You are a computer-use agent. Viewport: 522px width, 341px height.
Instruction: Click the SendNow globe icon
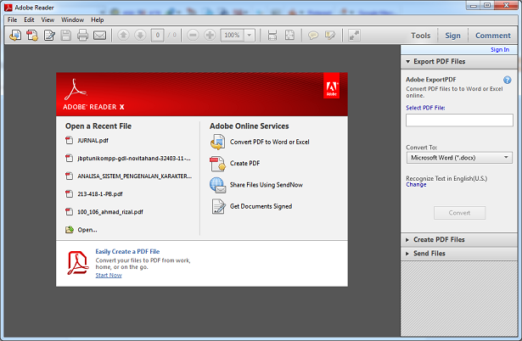[218, 185]
